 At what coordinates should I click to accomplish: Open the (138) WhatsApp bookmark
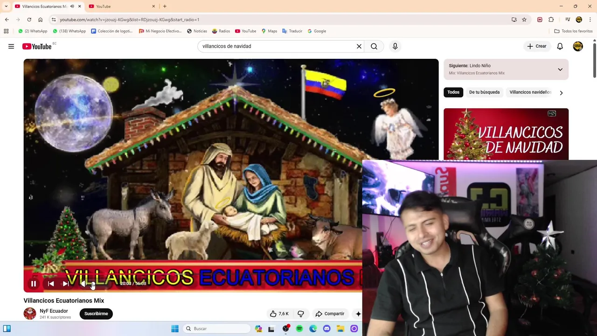[69, 31]
